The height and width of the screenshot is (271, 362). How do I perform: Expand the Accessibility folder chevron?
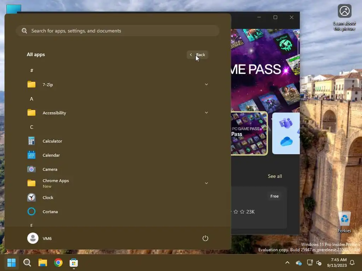[x=206, y=113]
